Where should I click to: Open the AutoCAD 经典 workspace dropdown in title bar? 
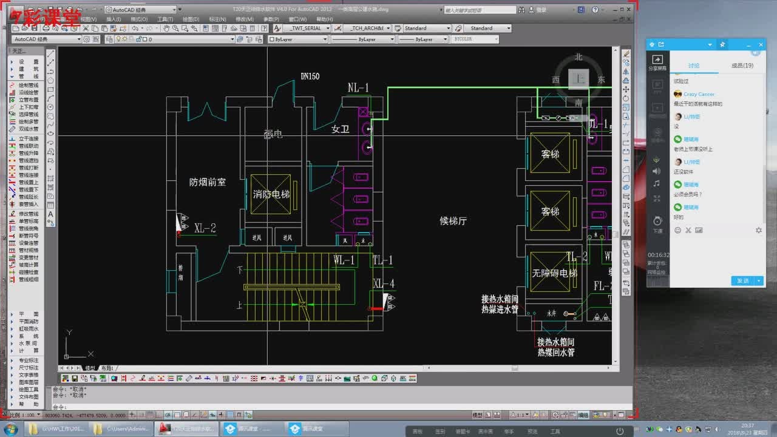140,10
